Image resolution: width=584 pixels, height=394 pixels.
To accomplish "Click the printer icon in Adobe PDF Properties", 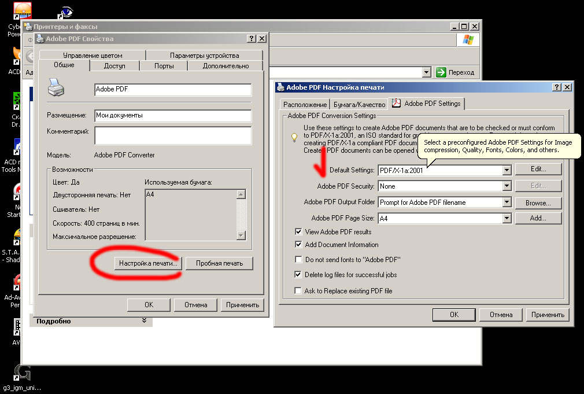I will (x=56, y=87).
